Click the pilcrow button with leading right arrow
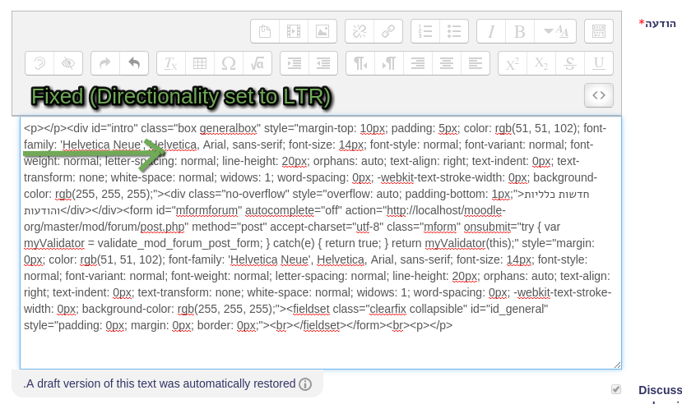 389,63
